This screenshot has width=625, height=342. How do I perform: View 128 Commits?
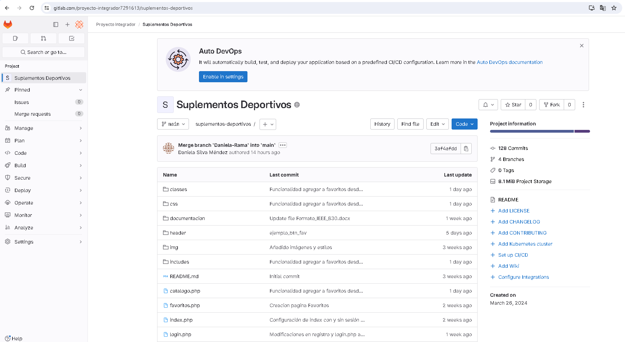[x=513, y=148]
